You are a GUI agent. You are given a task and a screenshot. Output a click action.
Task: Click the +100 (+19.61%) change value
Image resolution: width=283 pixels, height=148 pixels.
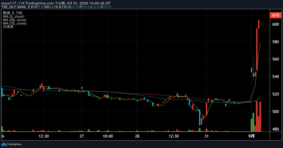[54, 7]
